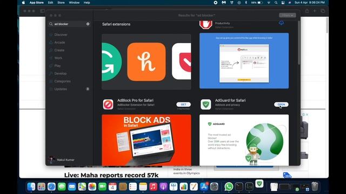Viewport: 346px width, 194px height.
Task: Open Messages from the Dock
Action: click(62, 187)
